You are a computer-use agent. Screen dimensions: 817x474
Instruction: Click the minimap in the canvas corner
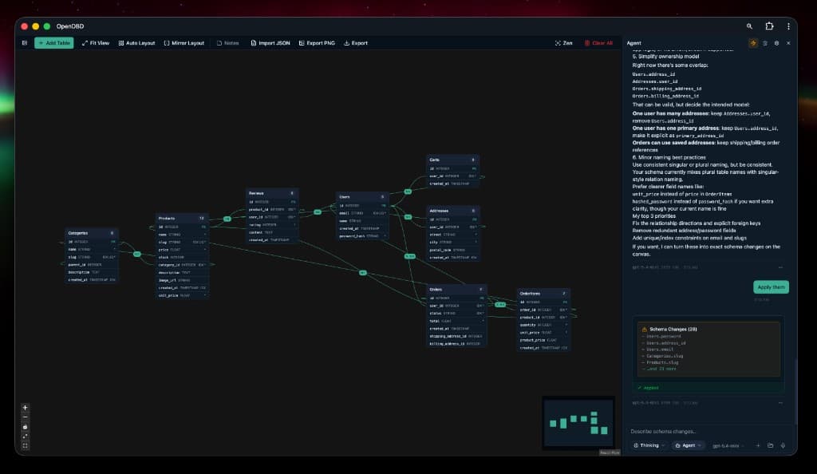(x=578, y=422)
